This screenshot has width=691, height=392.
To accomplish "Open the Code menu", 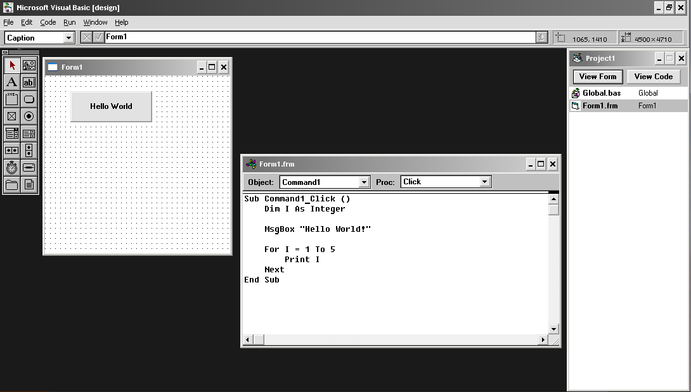I will 48,22.
